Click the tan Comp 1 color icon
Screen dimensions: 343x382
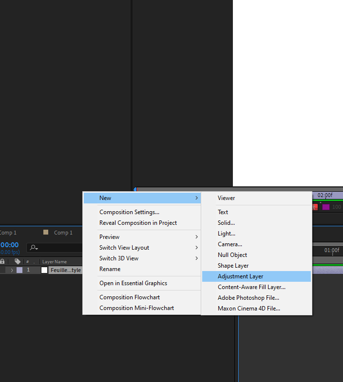pyautogui.click(x=46, y=233)
